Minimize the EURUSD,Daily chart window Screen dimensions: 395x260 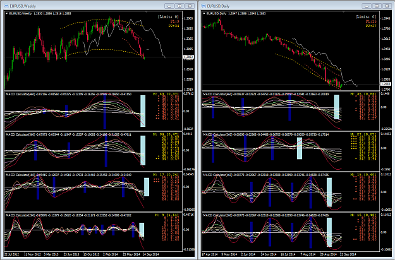coord(367,6)
